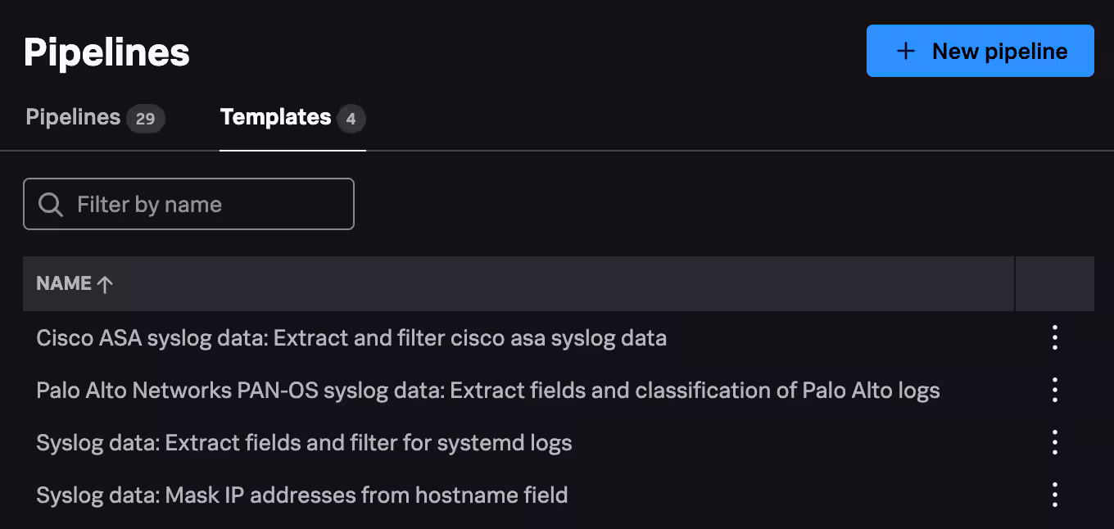Click the New pipeline button
This screenshot has width=1114, height=529.
click(x=980, y=51)
